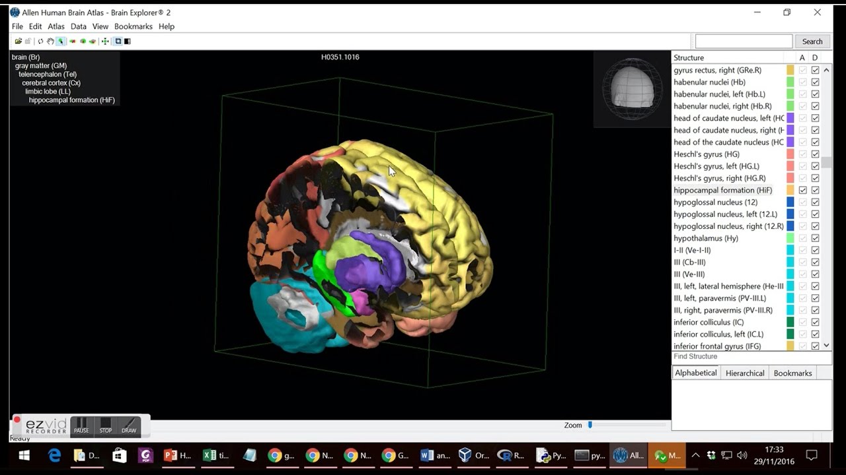
Task: Click the Open file toolbar icon
Action: (19, 42)
